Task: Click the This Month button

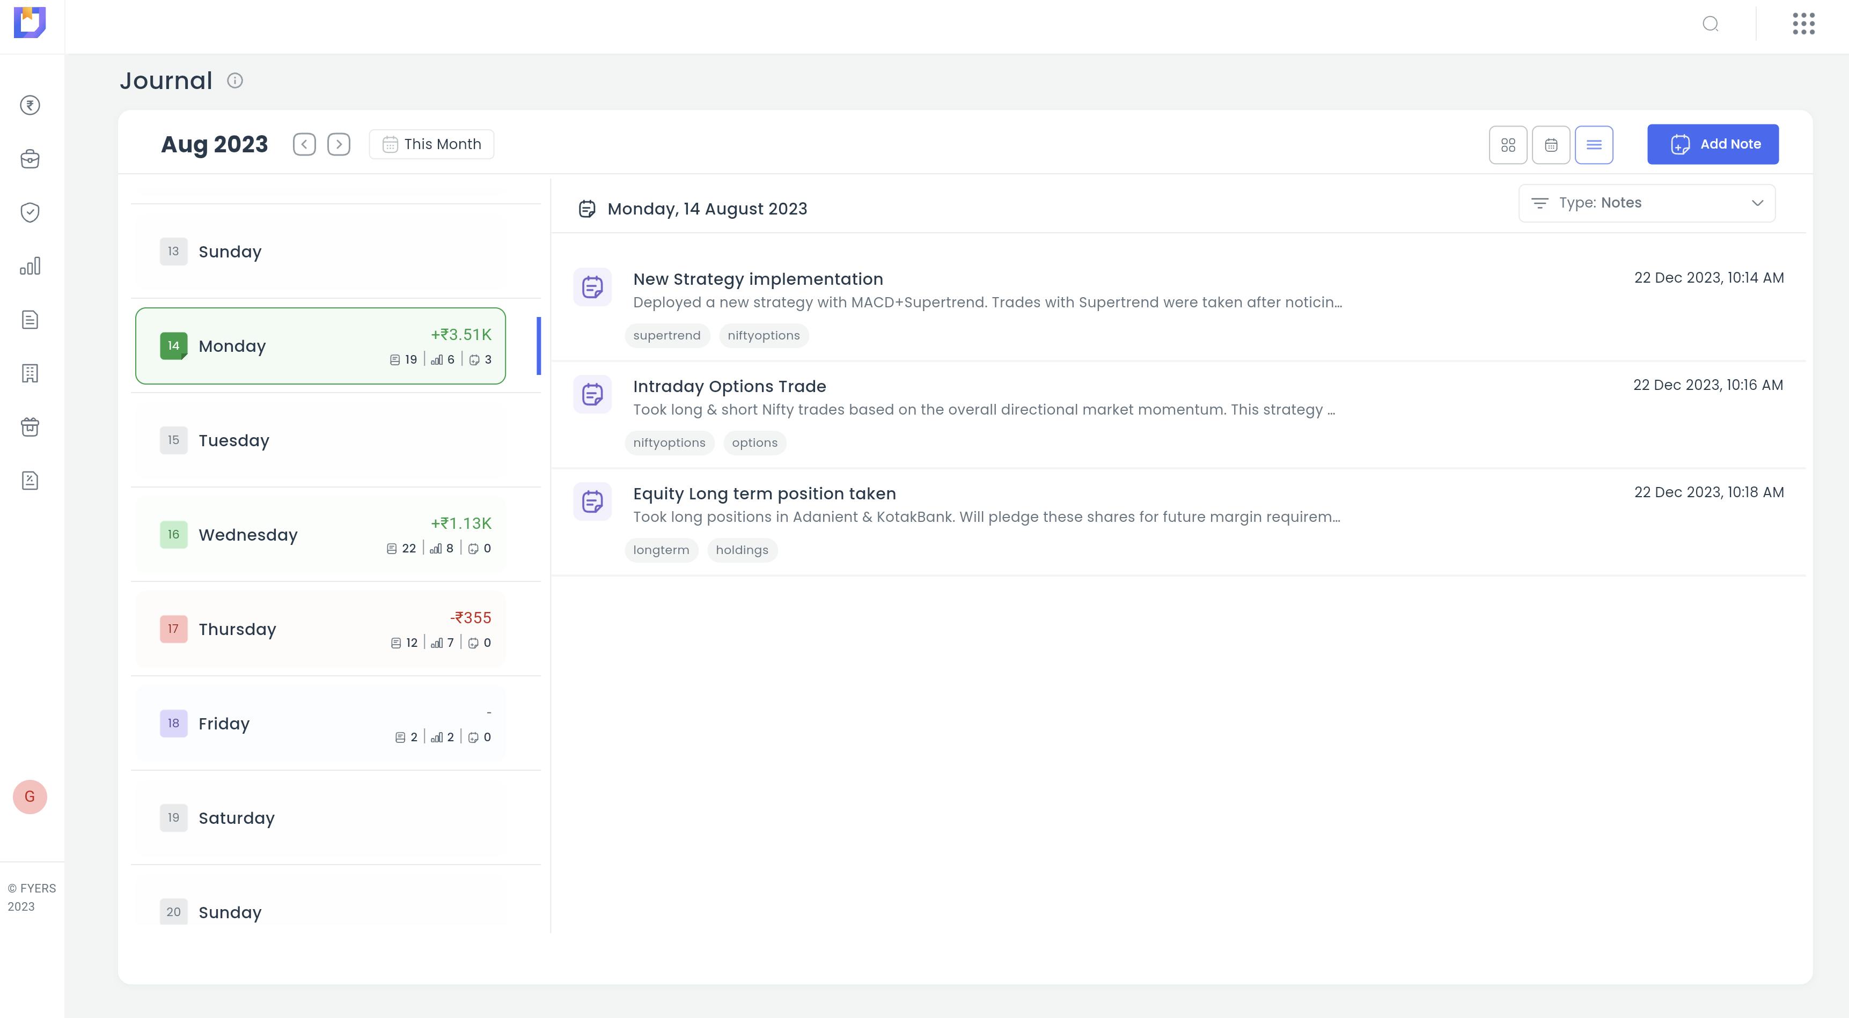Action: coord(431,144)
